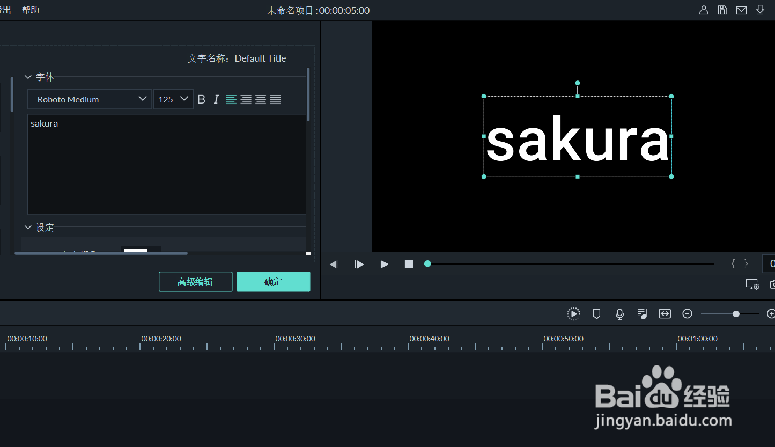Collapse the 字体 section
775x447 pixels.
(x=28, y=77)
